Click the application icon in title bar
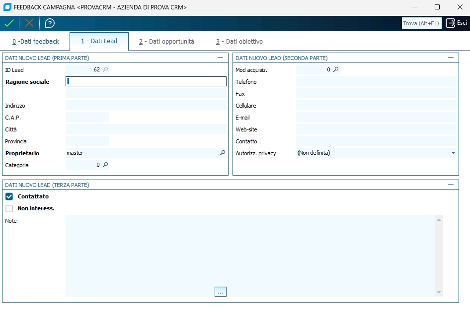470x310 pixels. pyautogui.click(x=7, y=7)
